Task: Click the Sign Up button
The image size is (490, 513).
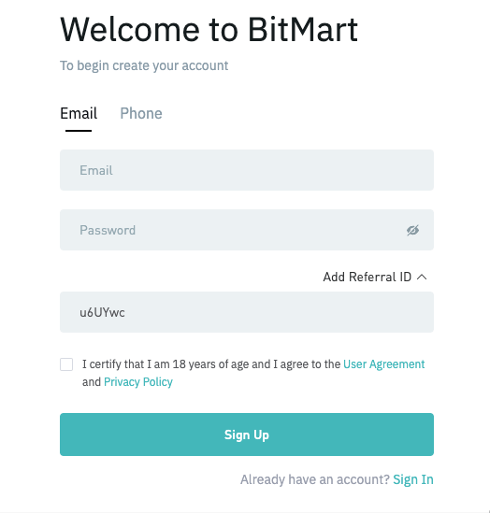Action: (x=247, y=435)
